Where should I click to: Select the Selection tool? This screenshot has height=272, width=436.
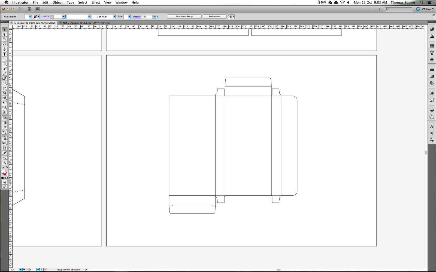coord(4,30)
